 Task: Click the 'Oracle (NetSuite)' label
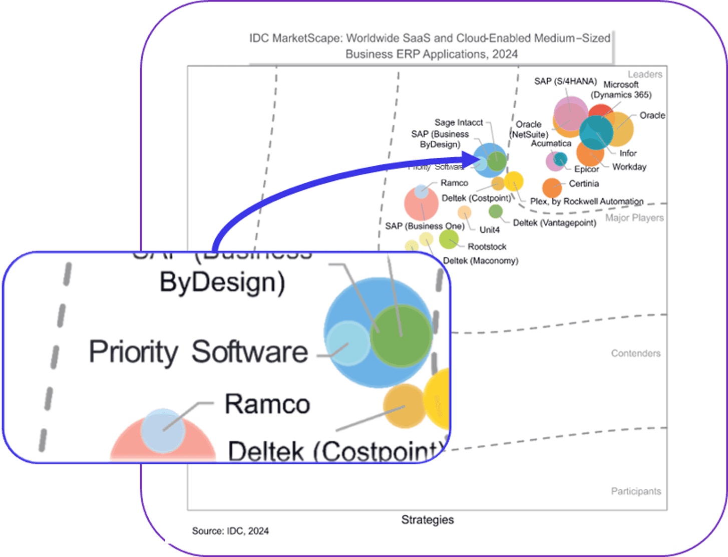click(529, 129)
